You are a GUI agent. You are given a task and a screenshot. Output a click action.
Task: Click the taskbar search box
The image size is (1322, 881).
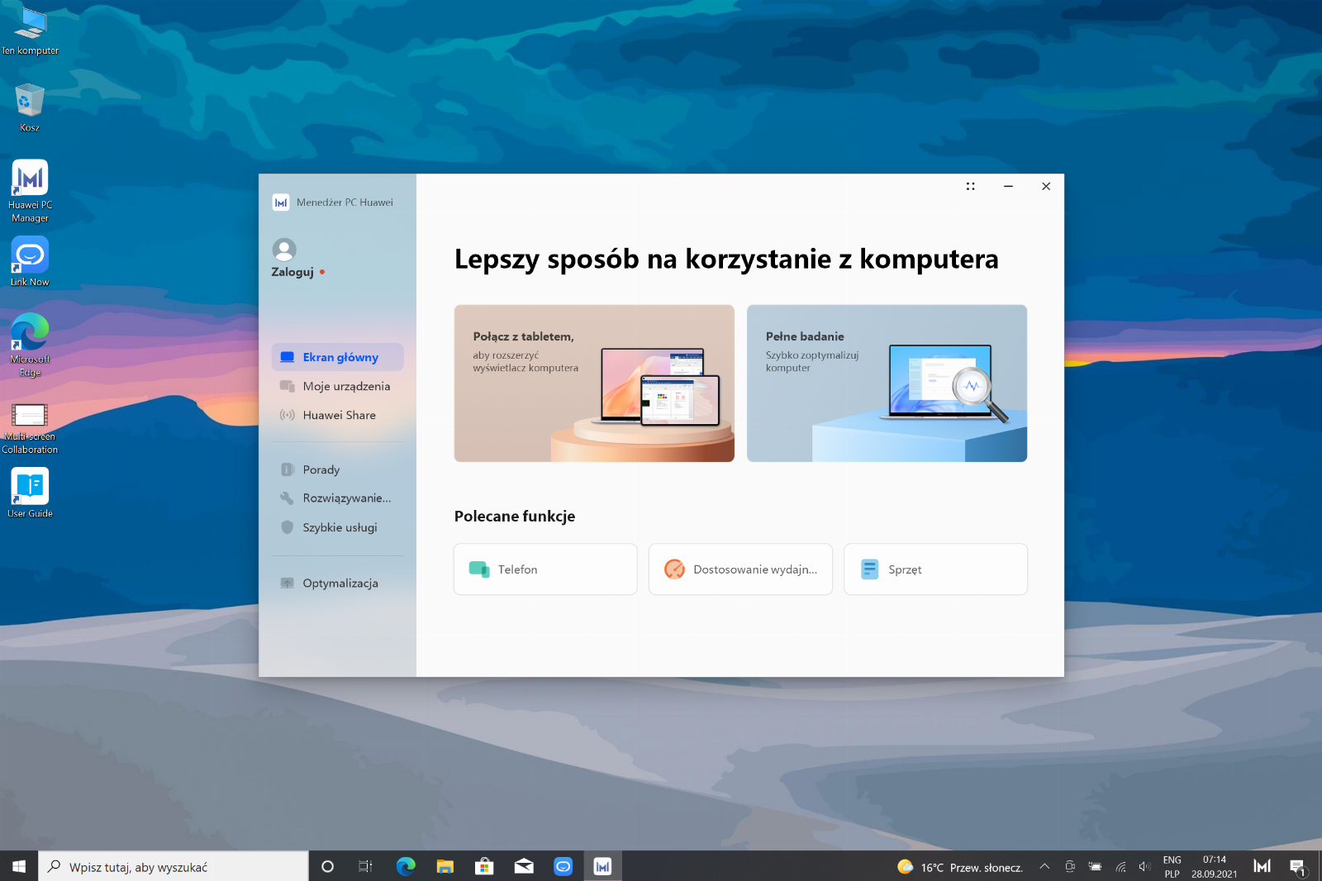pos(174,866)
